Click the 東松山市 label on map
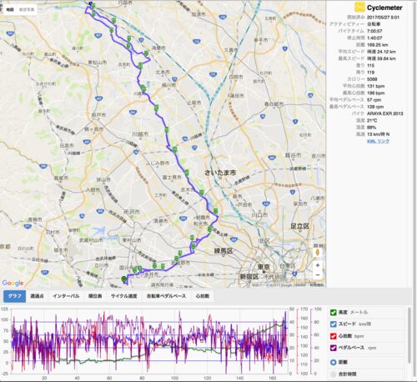Screen dimensions: 417x382 click(98, 63)
